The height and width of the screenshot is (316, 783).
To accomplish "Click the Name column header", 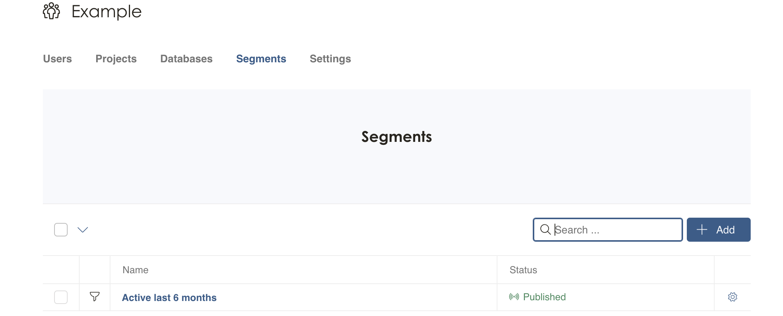I will click(135, 270).
